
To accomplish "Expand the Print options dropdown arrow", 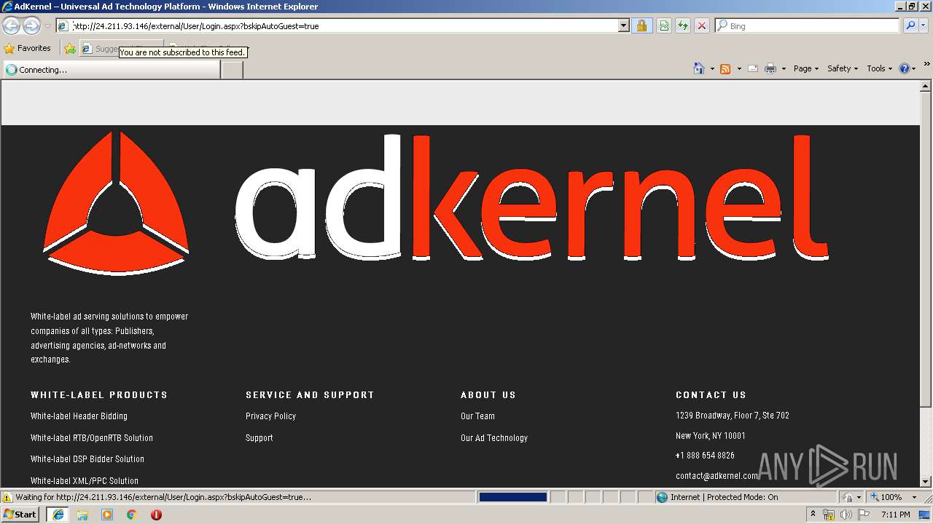I will point(784,68).
